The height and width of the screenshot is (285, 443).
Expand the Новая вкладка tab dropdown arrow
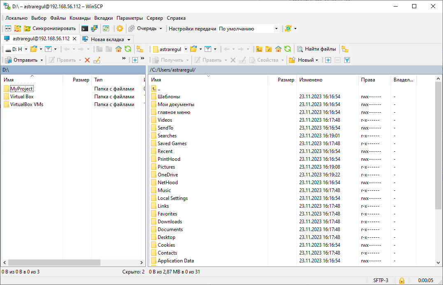pos(129,39)
